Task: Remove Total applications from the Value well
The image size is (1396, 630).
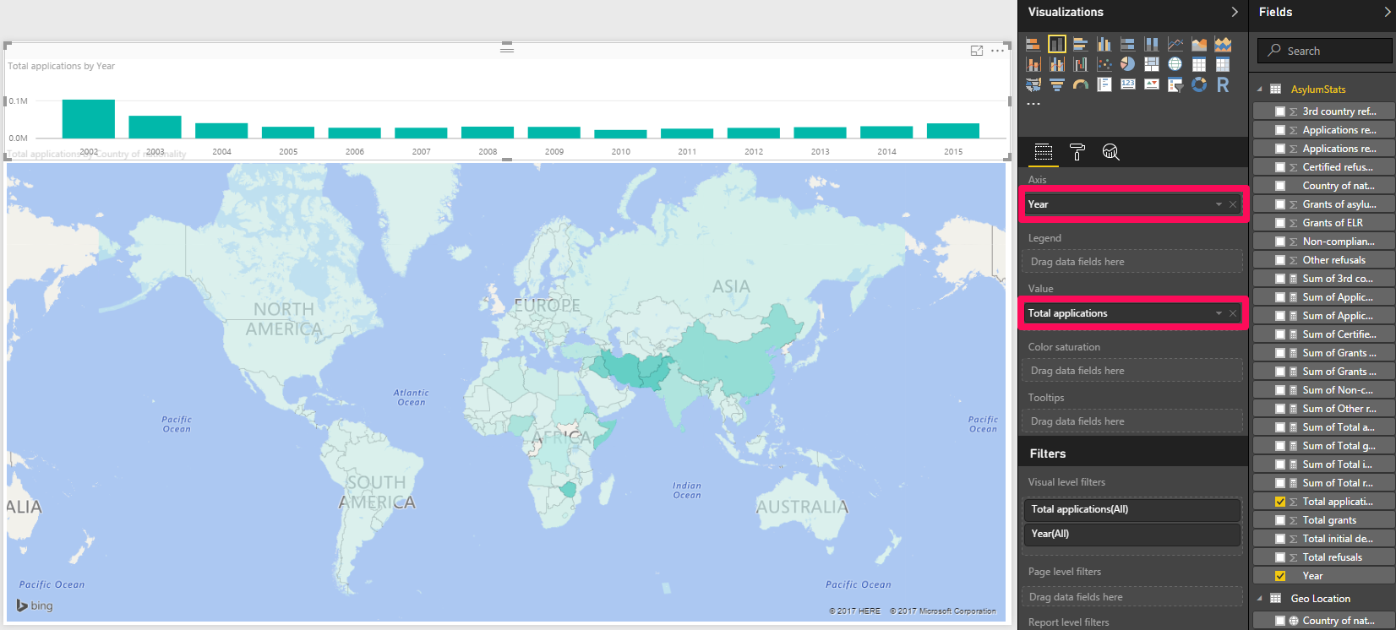Action: (x=1233, y=313)
